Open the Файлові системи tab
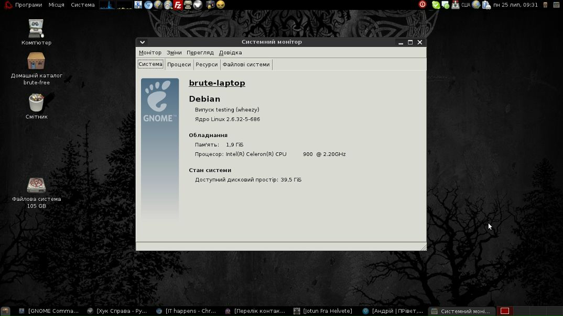The height and width of the screenshot is (316, 563). point(246,64)
